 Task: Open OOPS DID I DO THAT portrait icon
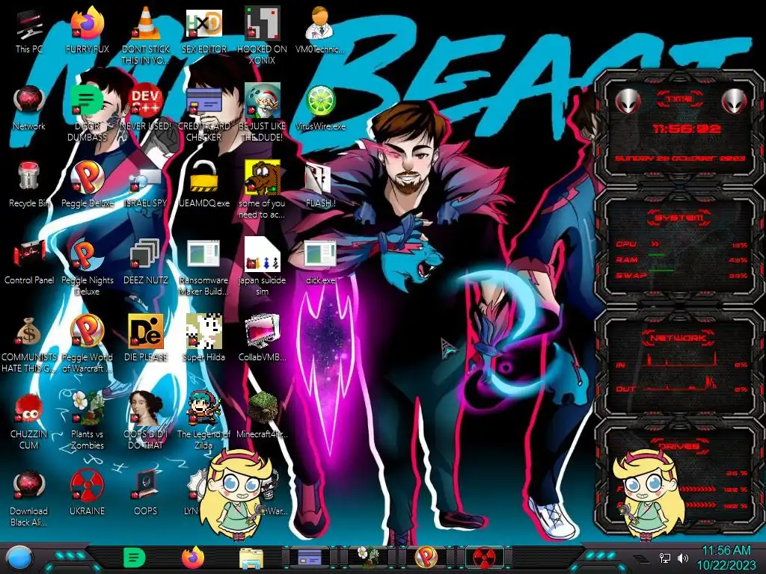pyautogui.click(x=146, y=408)
